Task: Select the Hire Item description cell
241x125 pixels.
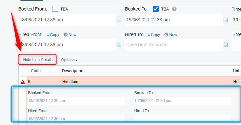Action: coord(146,82)
